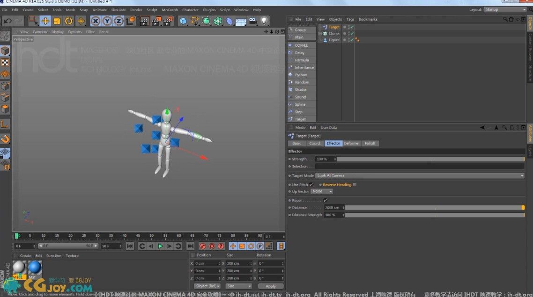This screenshot has width=533, height=297.
Task: Click the Strength value stepper arrows
Action: coord(335,159)
